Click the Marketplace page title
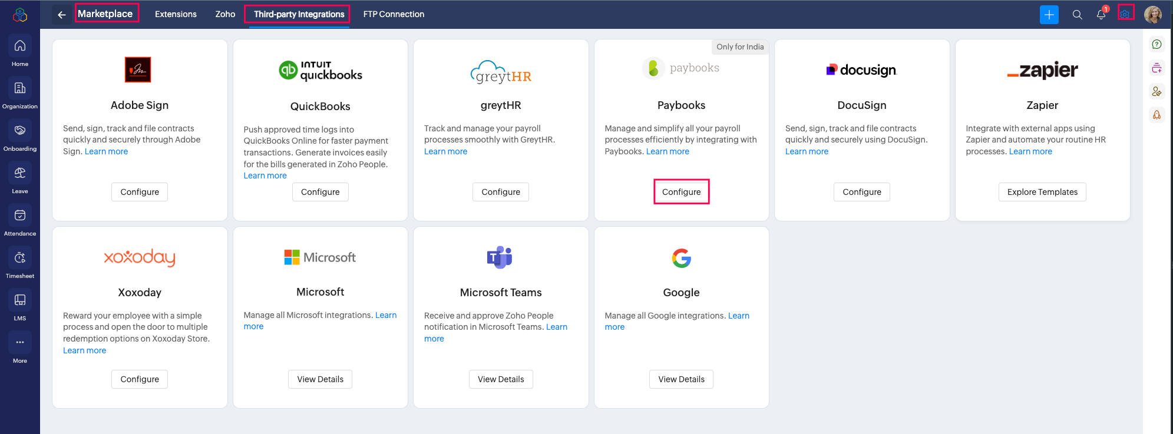Screen dimensions: 1173x434 pos(105,14)
